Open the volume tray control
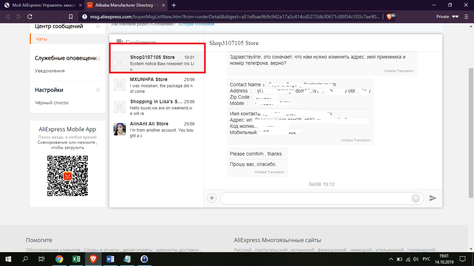Image resolution: width=474 pixels, height=266 pixels. pos(416,259)
